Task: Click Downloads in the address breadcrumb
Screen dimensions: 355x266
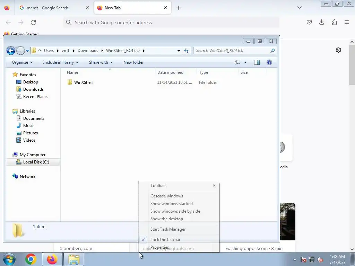Action: point(88,51)
